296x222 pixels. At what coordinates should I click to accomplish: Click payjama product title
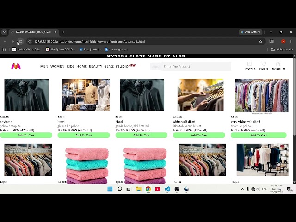coord(6,122)
